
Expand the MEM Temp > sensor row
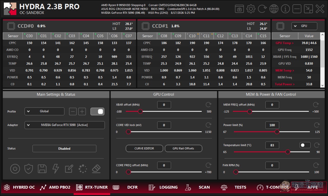pos(285,70)
